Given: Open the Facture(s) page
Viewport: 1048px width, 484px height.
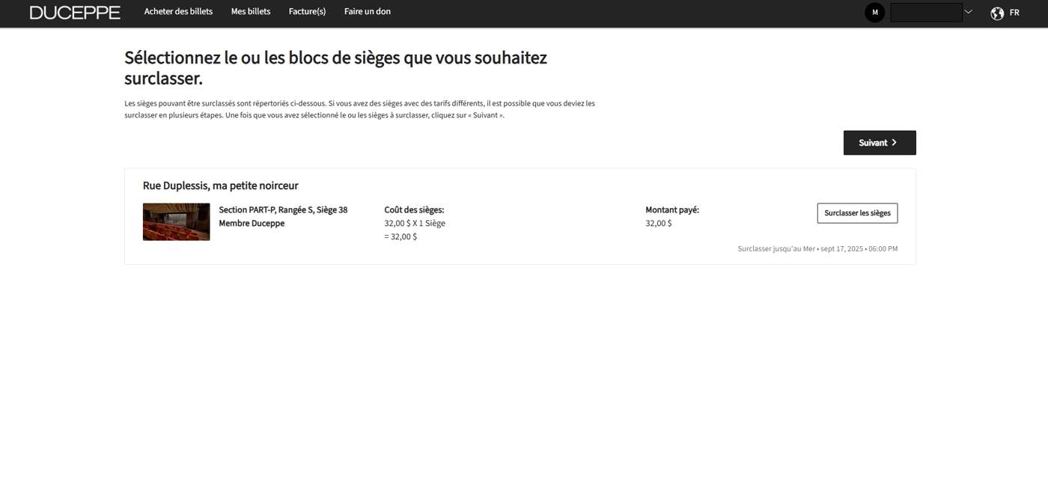Looking at the screenshot, I should pos(307,12).
